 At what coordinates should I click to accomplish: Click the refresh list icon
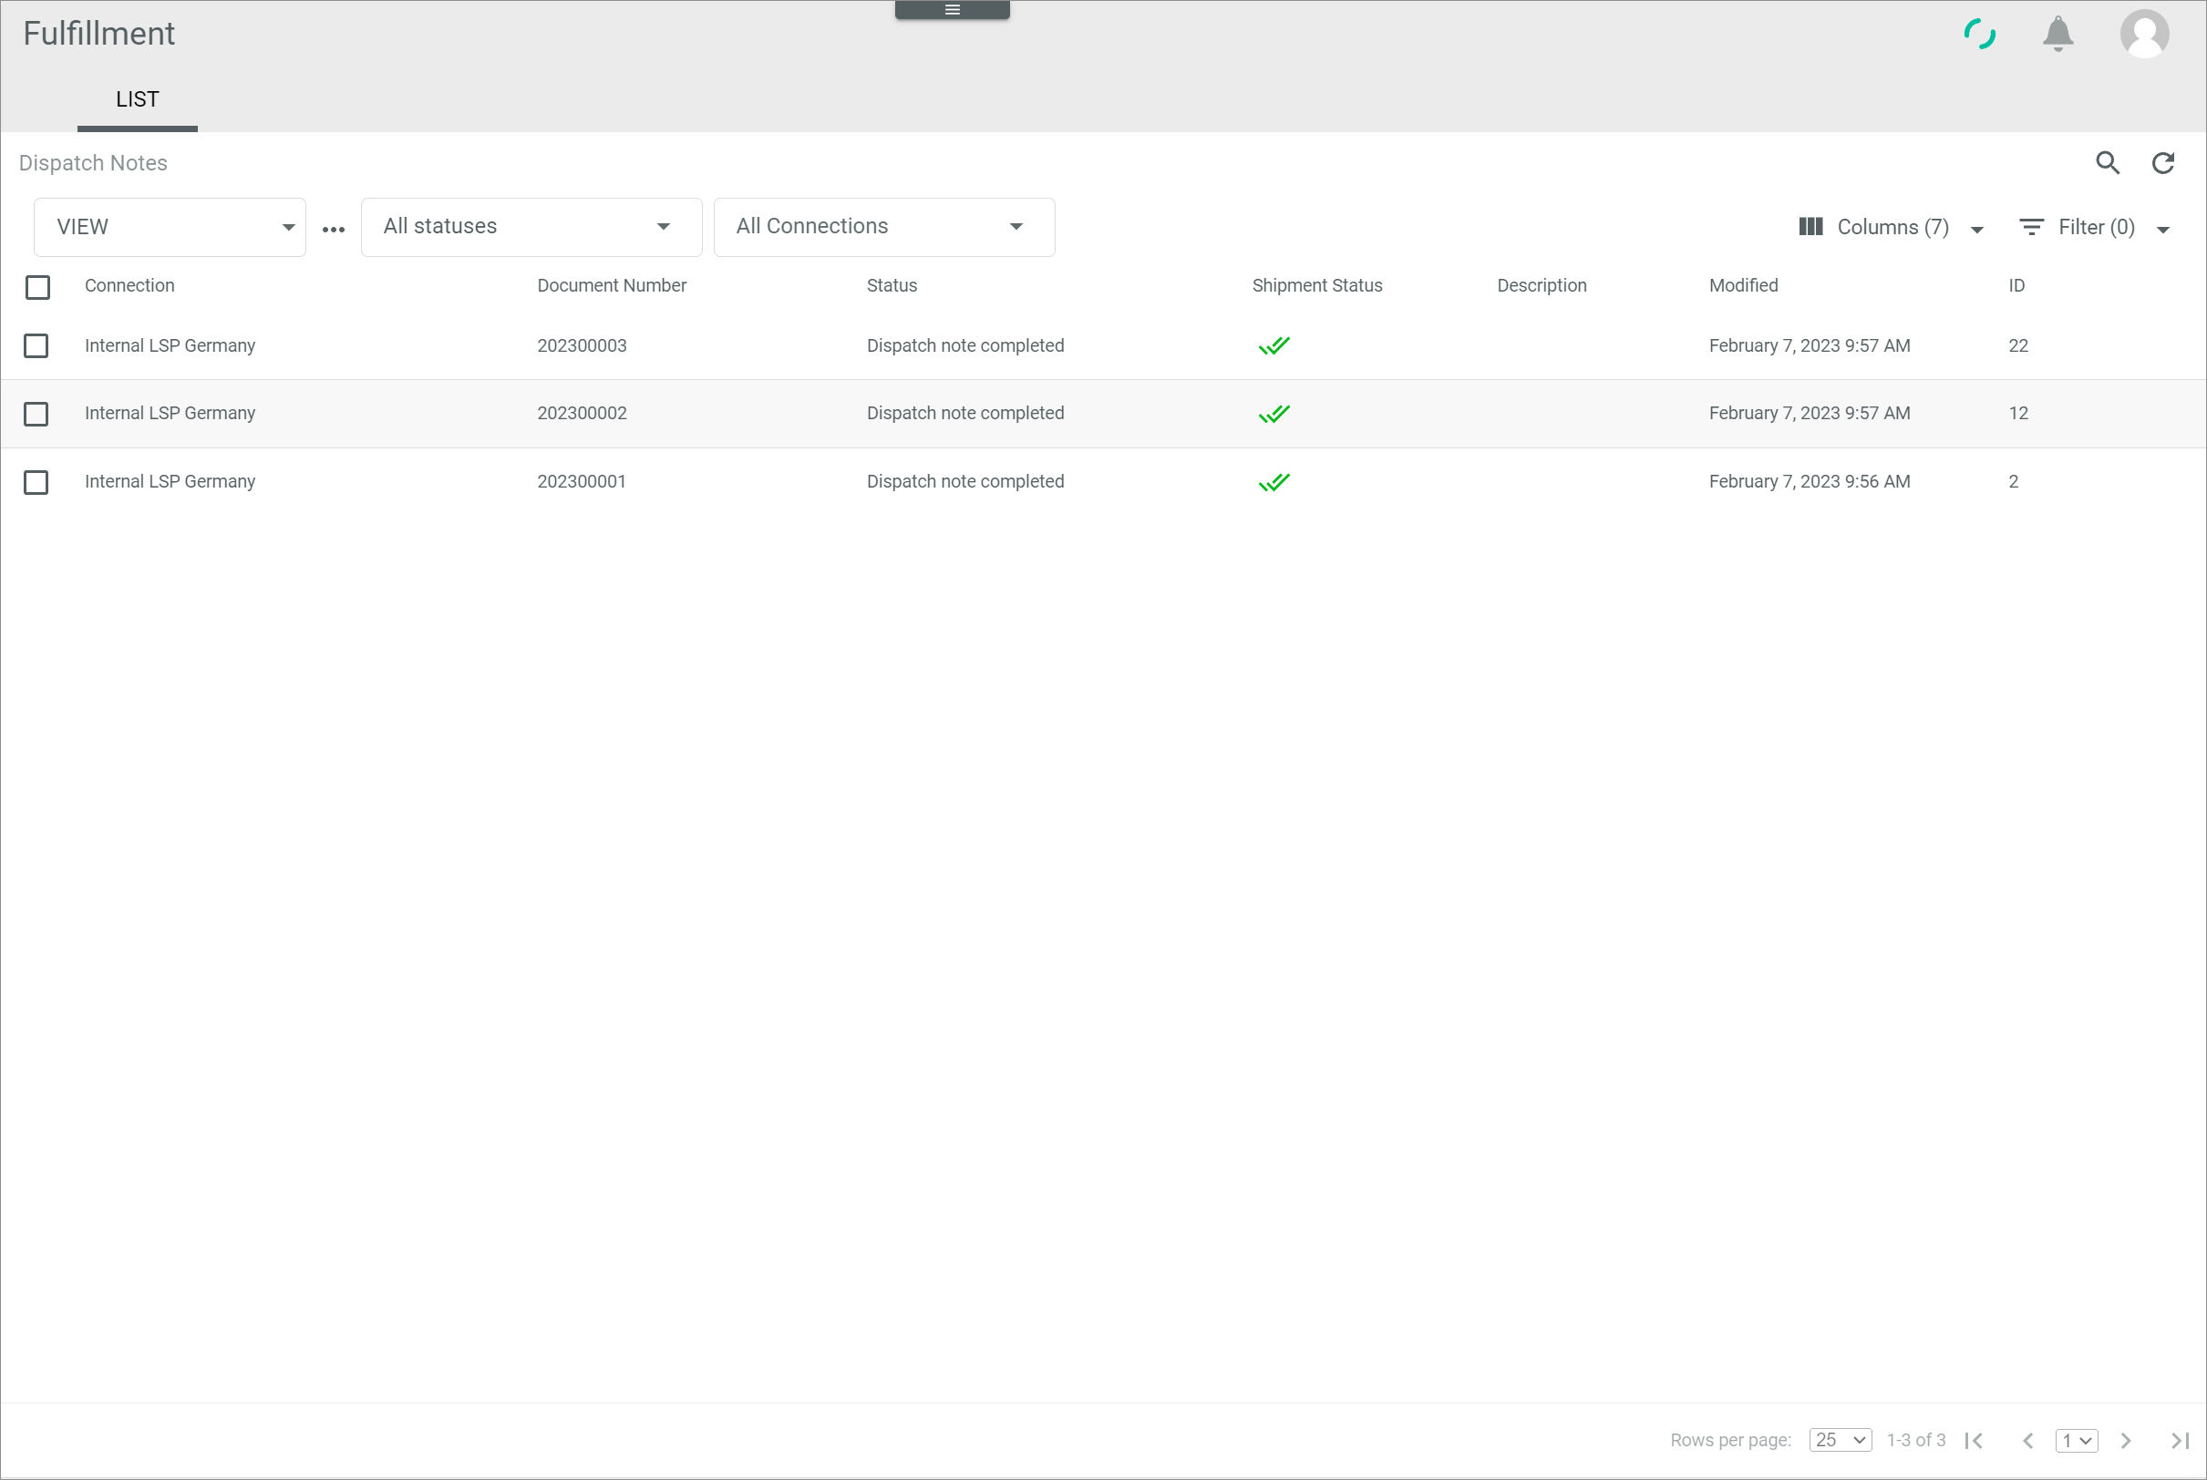click(2162, 163)
